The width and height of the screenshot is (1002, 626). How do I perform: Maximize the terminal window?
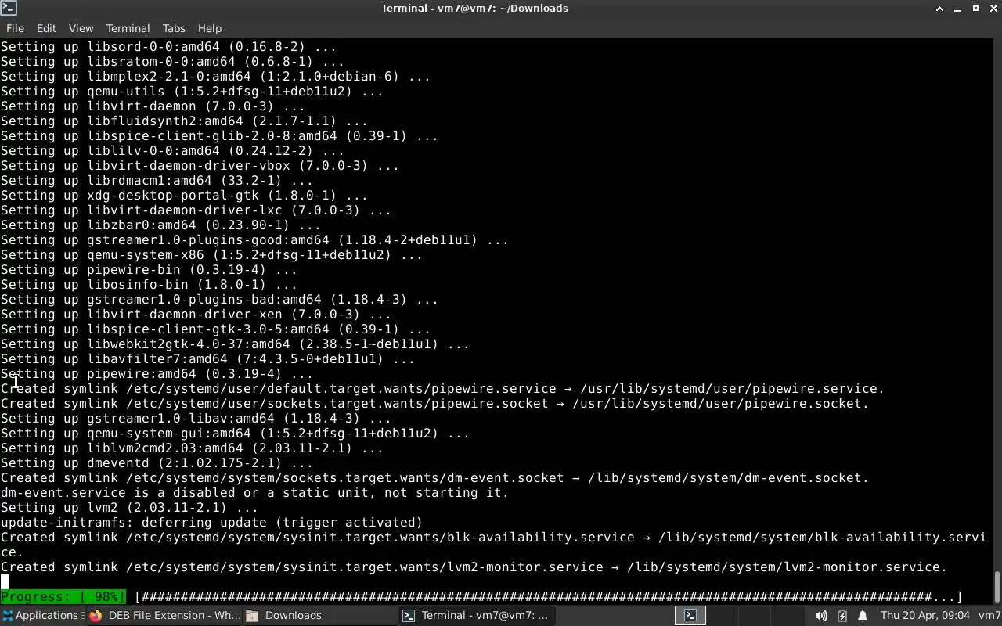[975, 9]
